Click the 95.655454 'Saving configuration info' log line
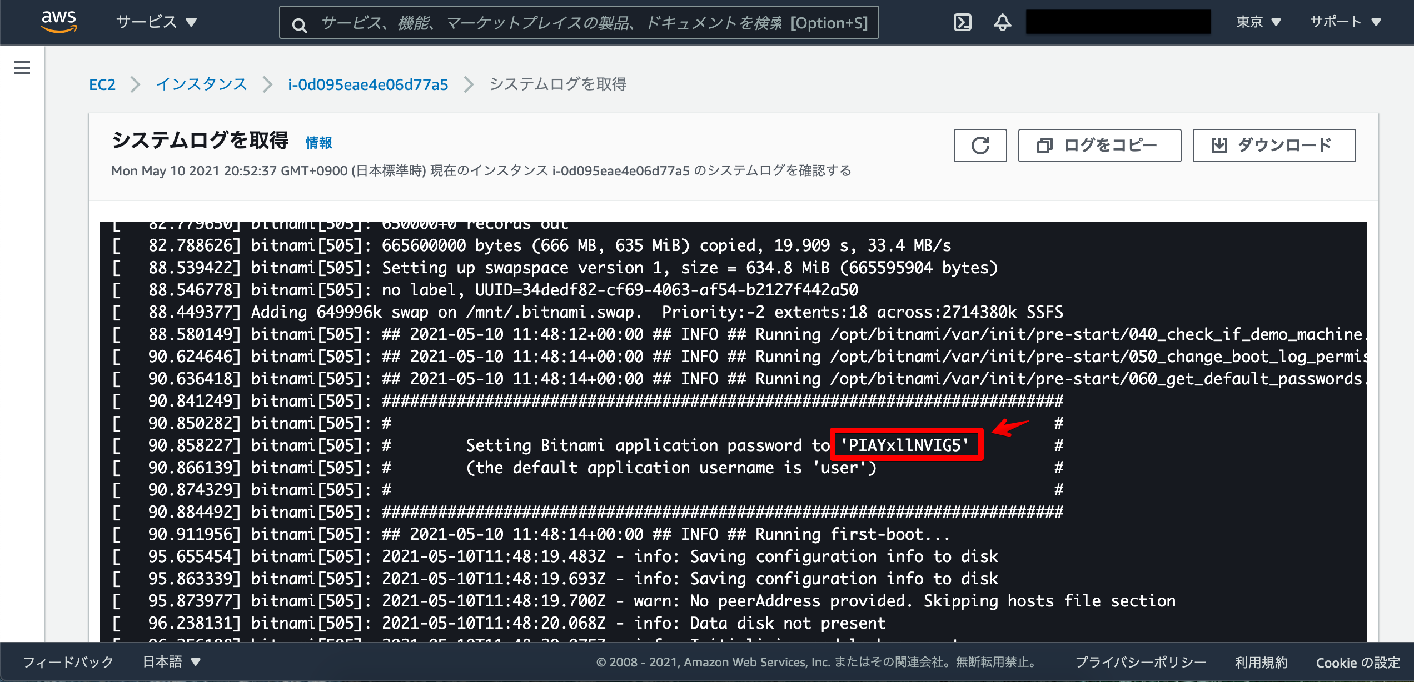Viewport: 1414px width, 682px height. (555, 556)
